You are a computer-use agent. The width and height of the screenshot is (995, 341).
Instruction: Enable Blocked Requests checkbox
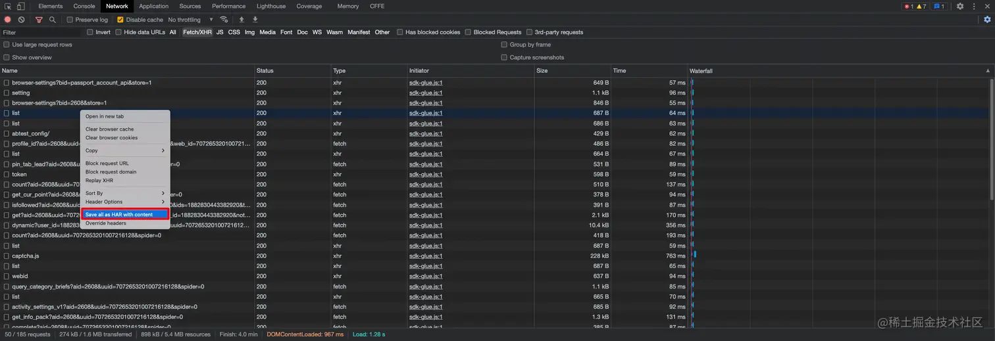pos(468,32)
